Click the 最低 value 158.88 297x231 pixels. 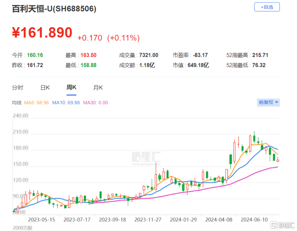pos(88,65)
